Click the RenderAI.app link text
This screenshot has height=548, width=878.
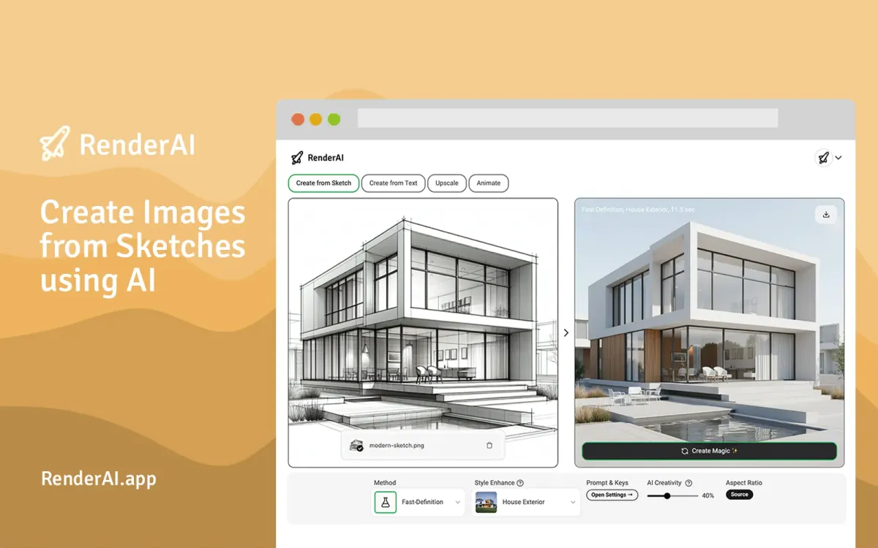[99, 479]
